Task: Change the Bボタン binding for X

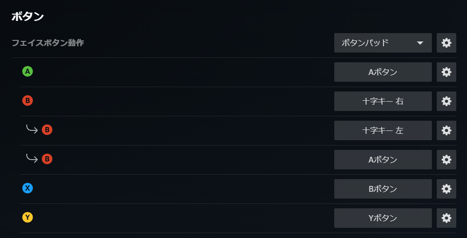Action: pos(383,189)
